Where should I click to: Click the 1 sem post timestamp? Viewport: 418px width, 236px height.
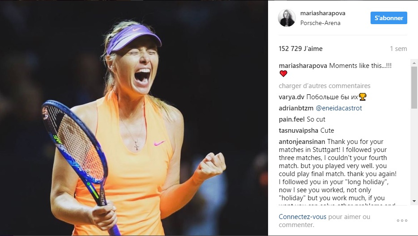(x=398, y=49)
